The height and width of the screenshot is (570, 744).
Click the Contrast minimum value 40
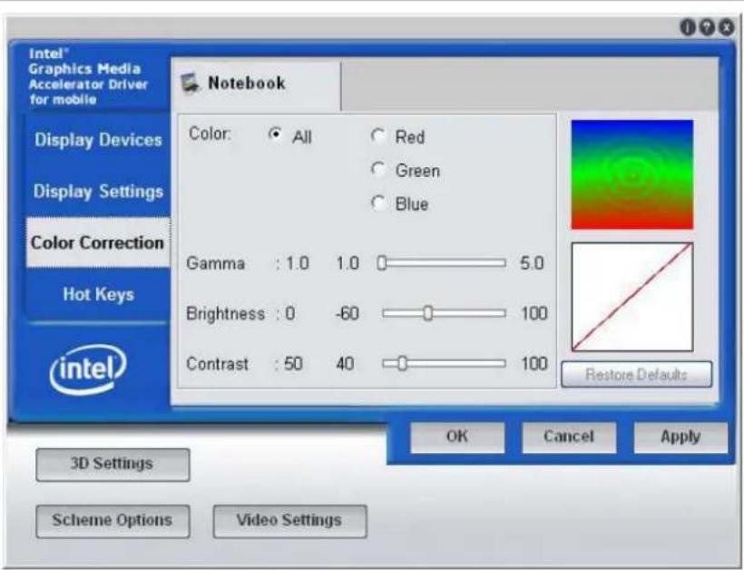pyautogui.click(x=345, y=364)
